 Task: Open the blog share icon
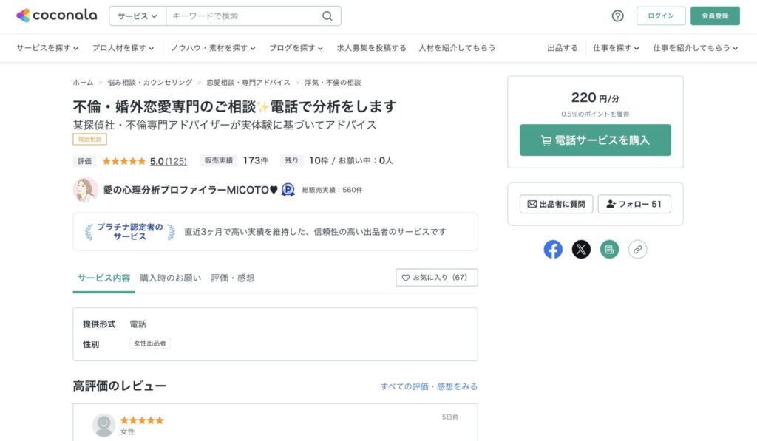pyautogui.click(x=609, y=249)
